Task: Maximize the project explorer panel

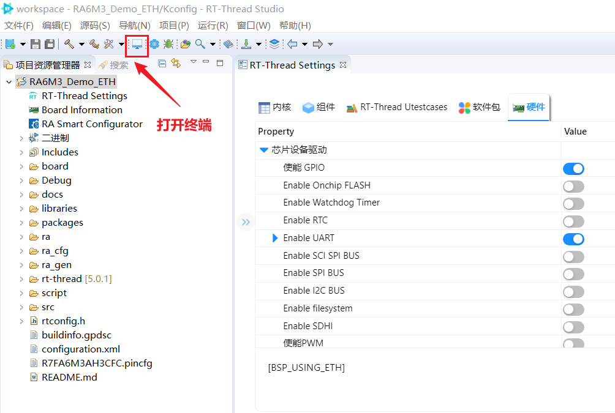Action: pyautogui.click(x=220, y=62)
